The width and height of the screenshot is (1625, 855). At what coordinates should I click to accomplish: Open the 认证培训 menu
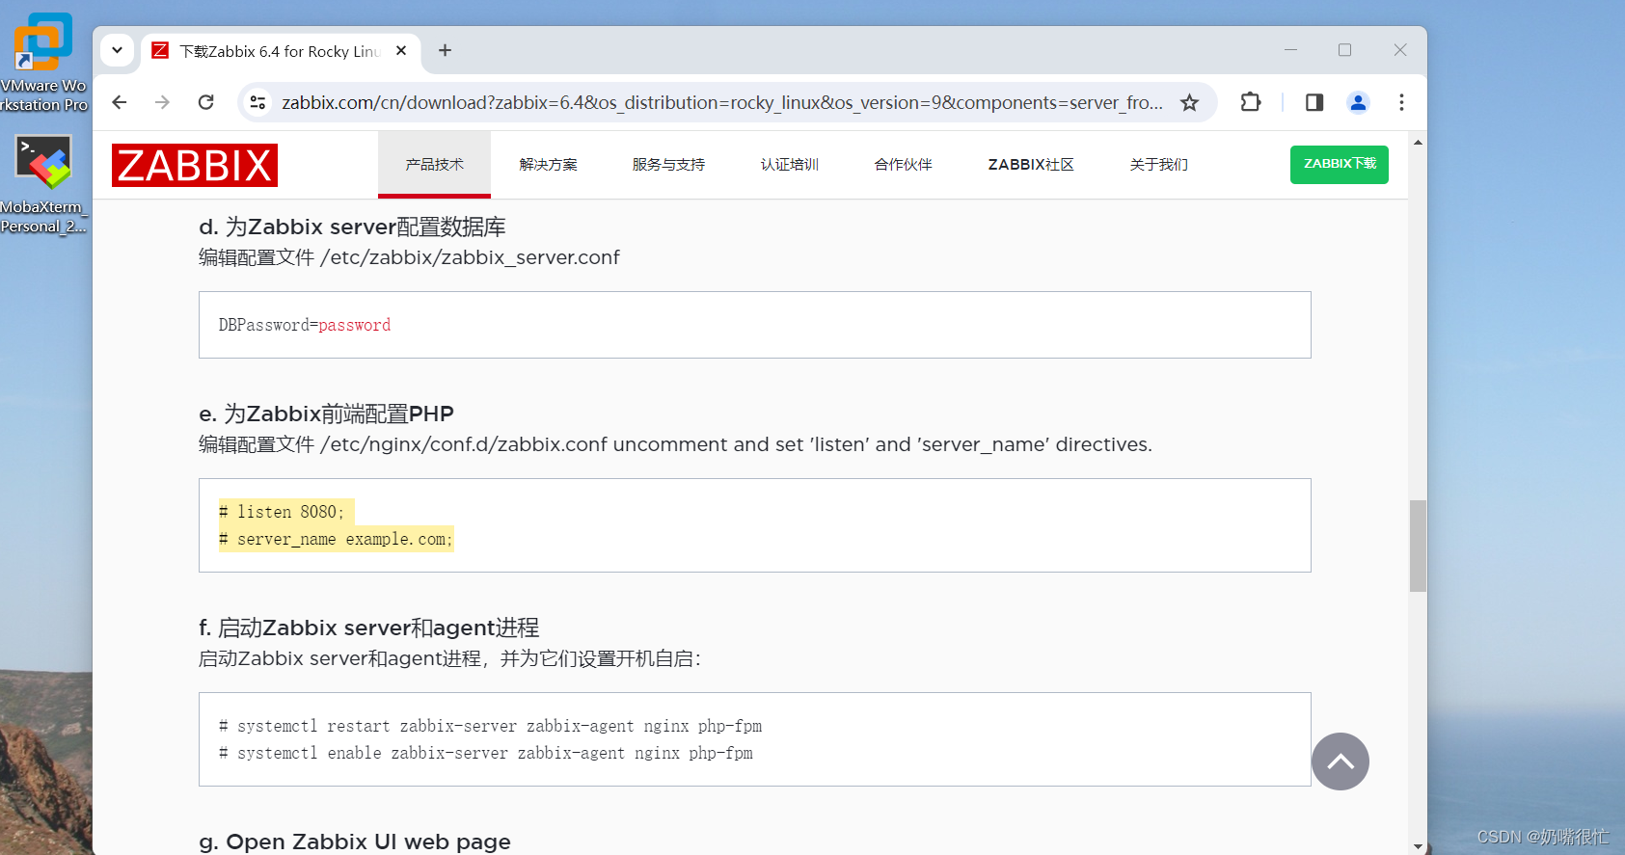pyautogui.click(x=789, y=165)
